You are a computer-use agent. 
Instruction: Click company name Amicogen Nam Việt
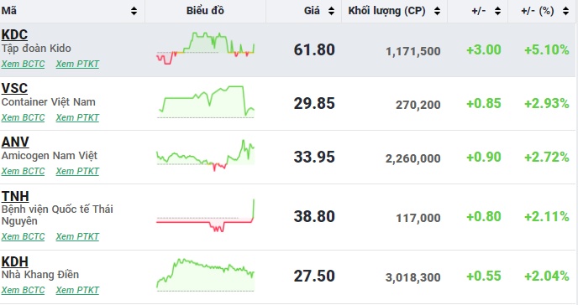[x=50, y=156]
